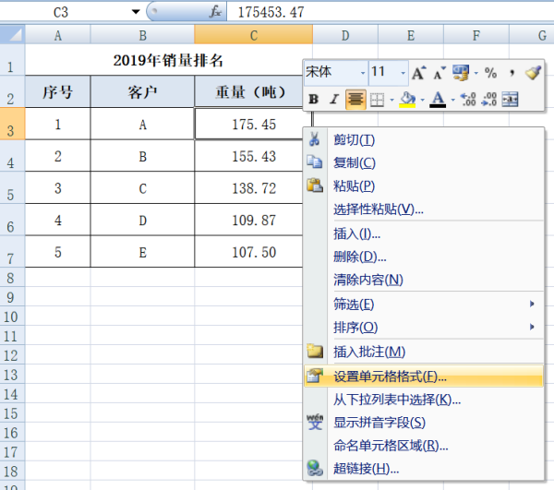Toggle italic formatting in mini toolbar
This screenshot has width=554, height=490.
(334, 100)
